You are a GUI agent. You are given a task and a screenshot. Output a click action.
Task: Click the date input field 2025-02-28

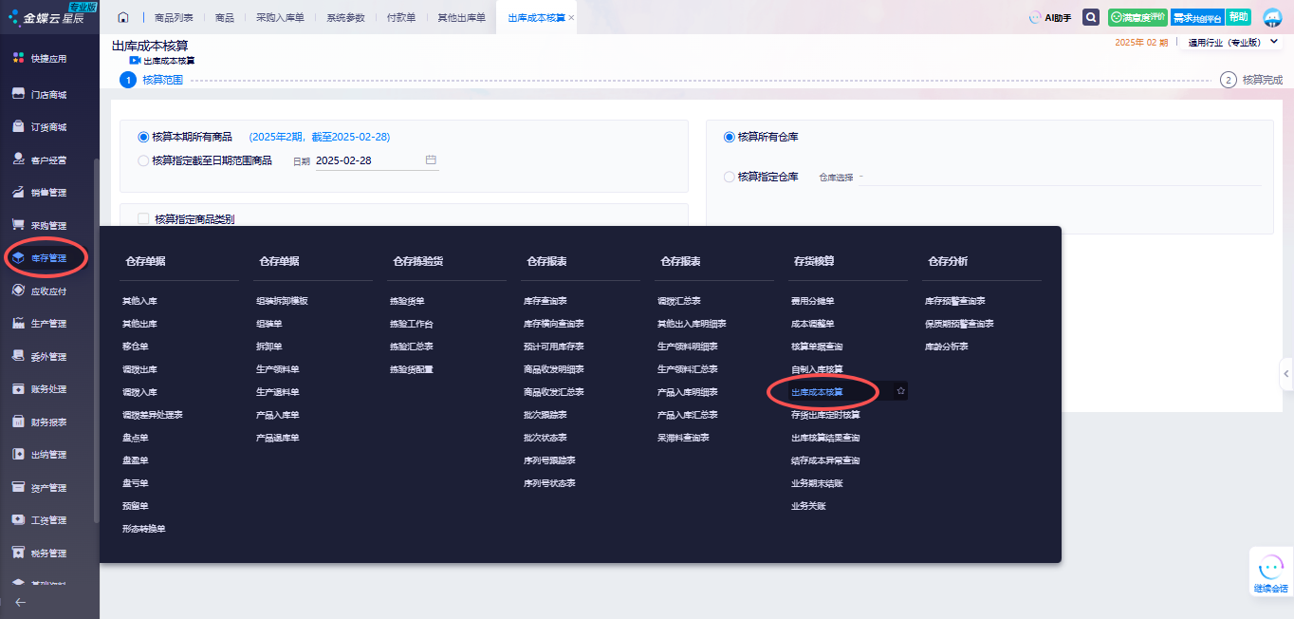pos(365,160)
